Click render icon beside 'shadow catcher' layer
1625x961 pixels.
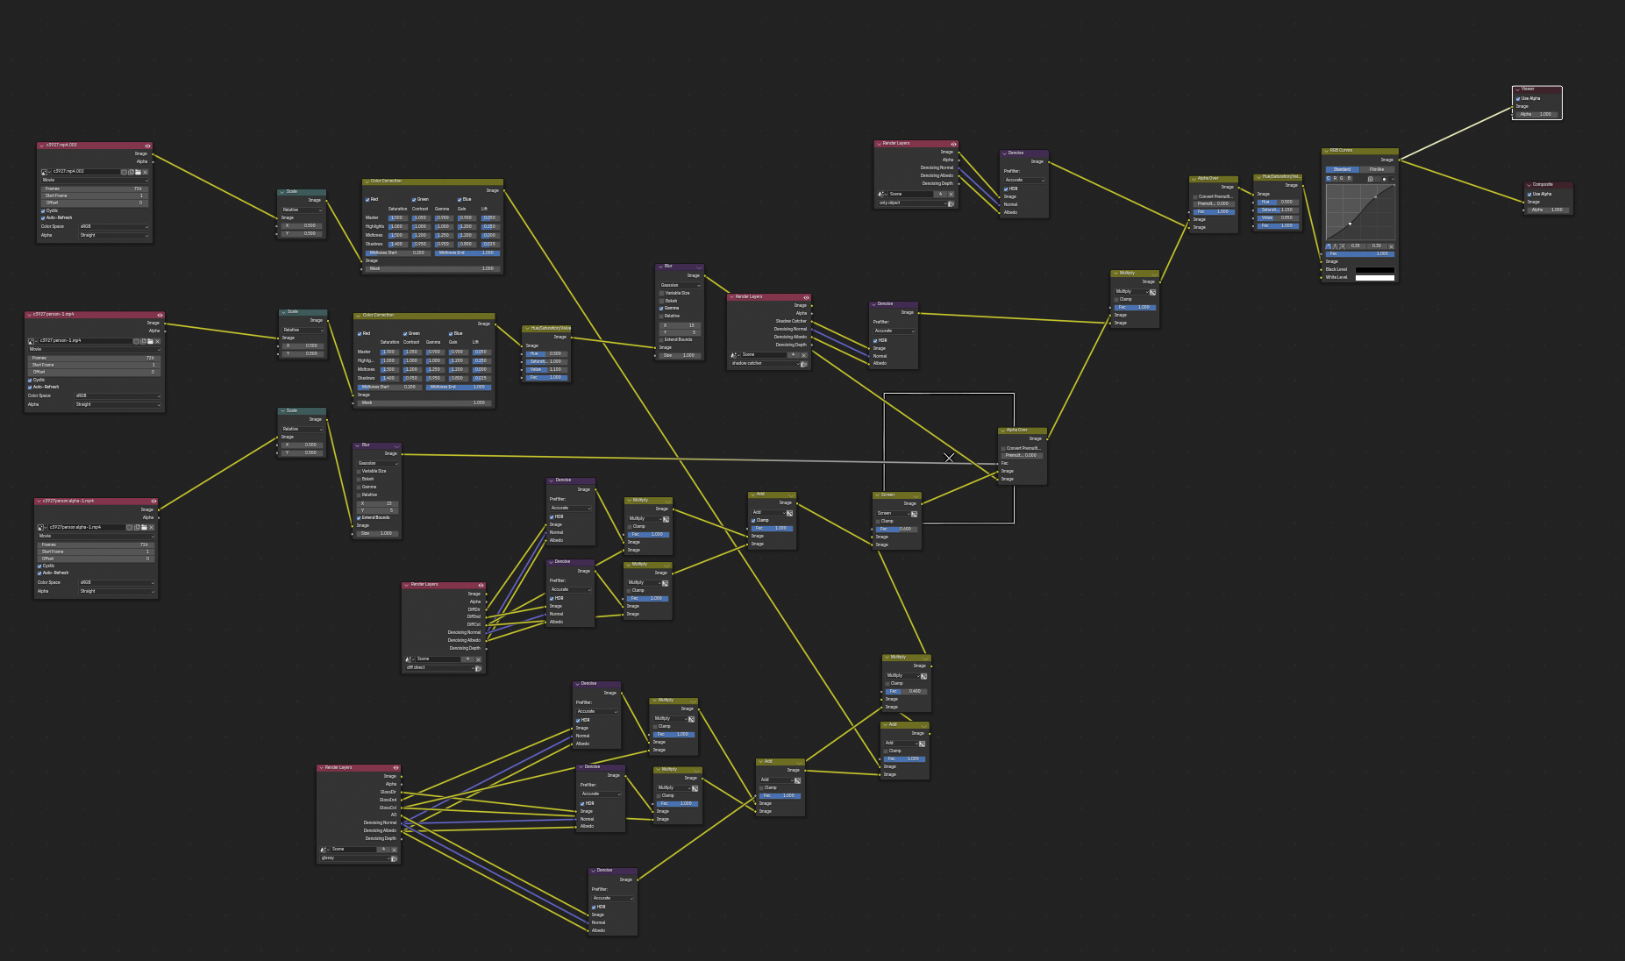coord(804,364)
